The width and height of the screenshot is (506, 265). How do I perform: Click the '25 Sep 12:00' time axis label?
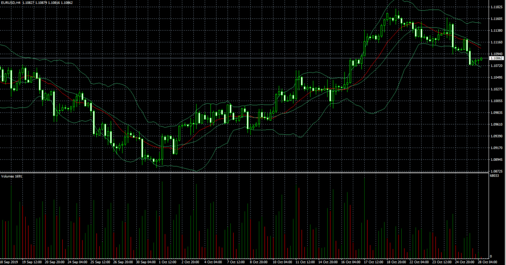pyautogui.click(x=101, y=262)
